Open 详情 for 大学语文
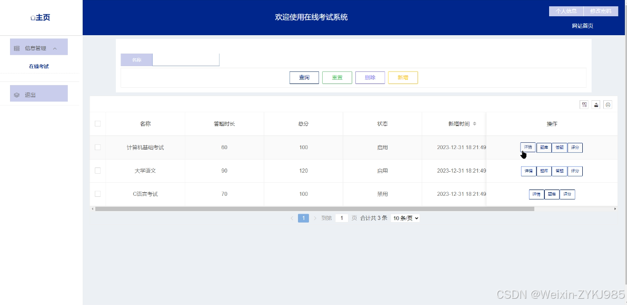 [529, 171]
